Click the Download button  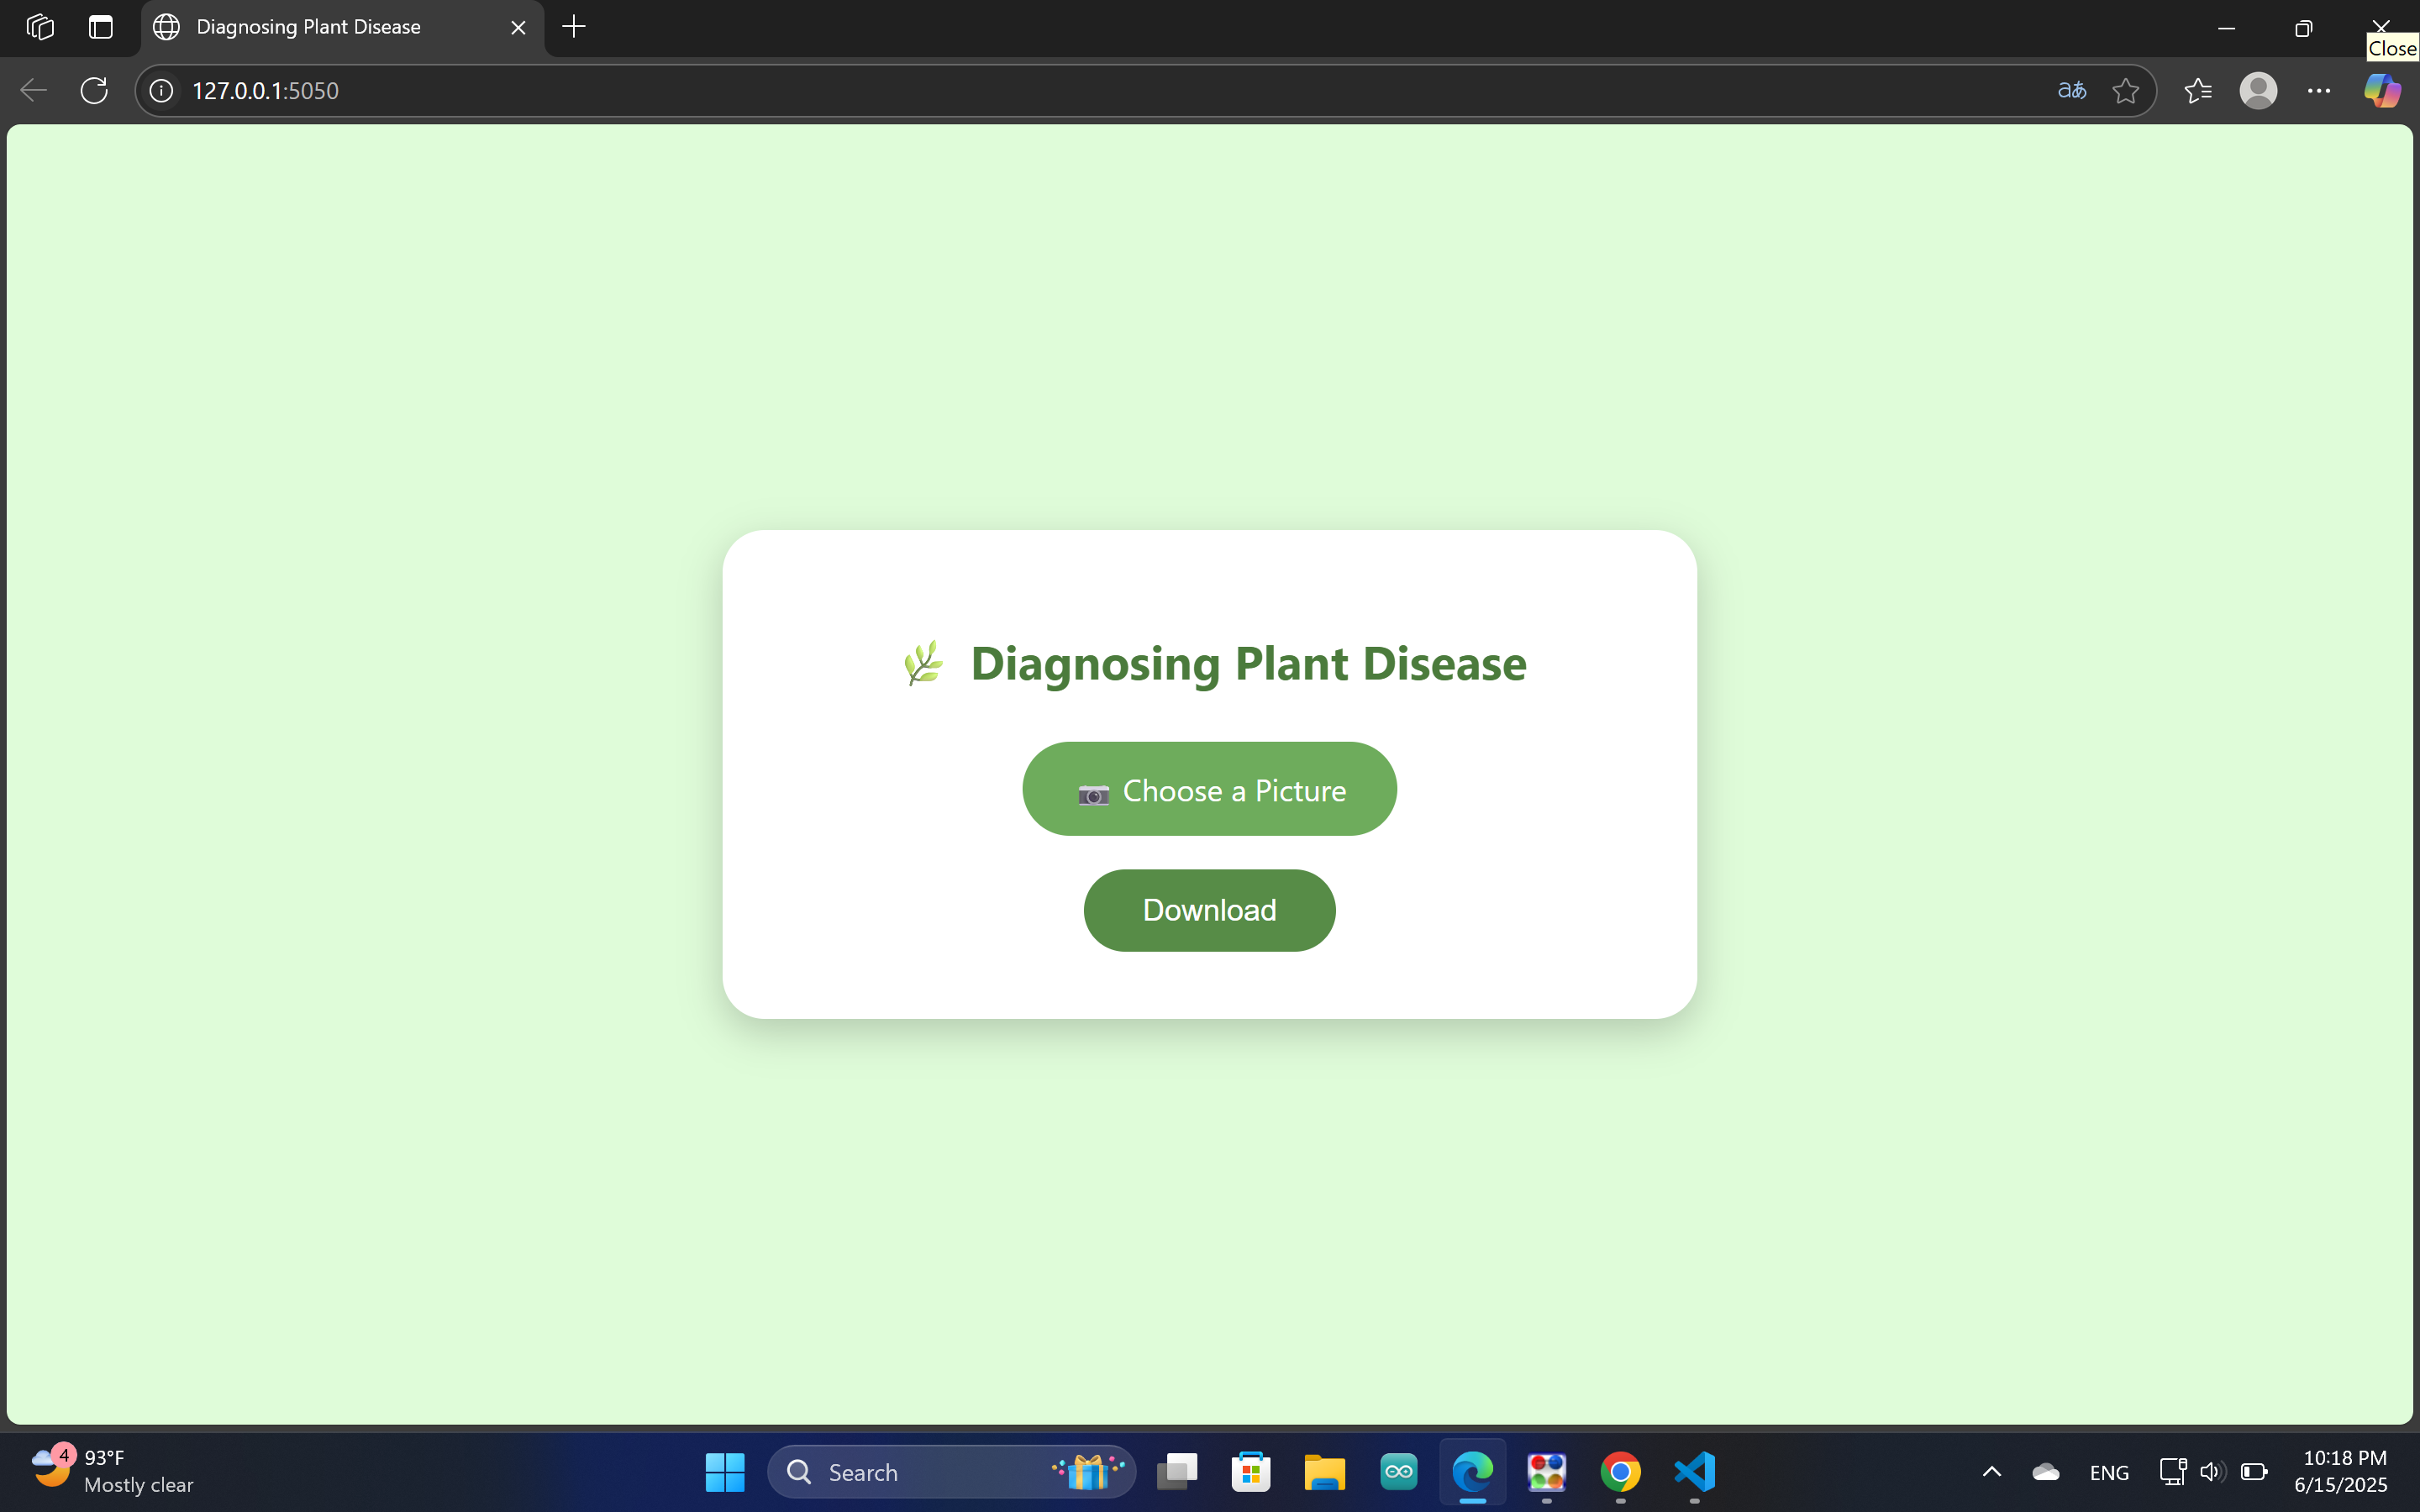(1208, 909)
